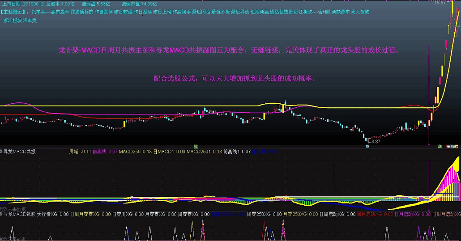
Task: Open 近期新高 theme tag
Action: click(260, 12)
